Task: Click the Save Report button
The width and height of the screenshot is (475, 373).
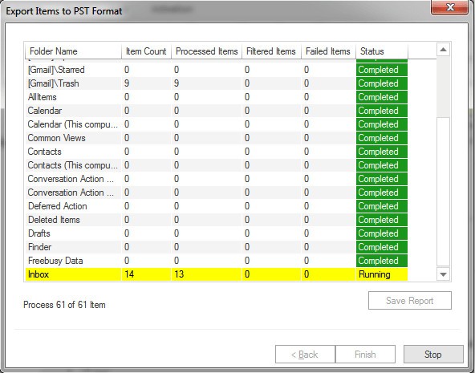Action: click(409, 300)
